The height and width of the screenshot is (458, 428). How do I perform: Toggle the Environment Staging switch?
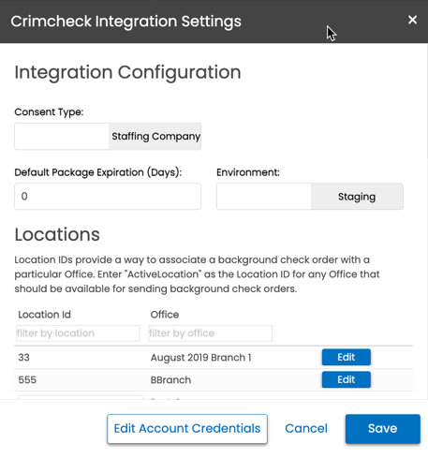point(310,197)
